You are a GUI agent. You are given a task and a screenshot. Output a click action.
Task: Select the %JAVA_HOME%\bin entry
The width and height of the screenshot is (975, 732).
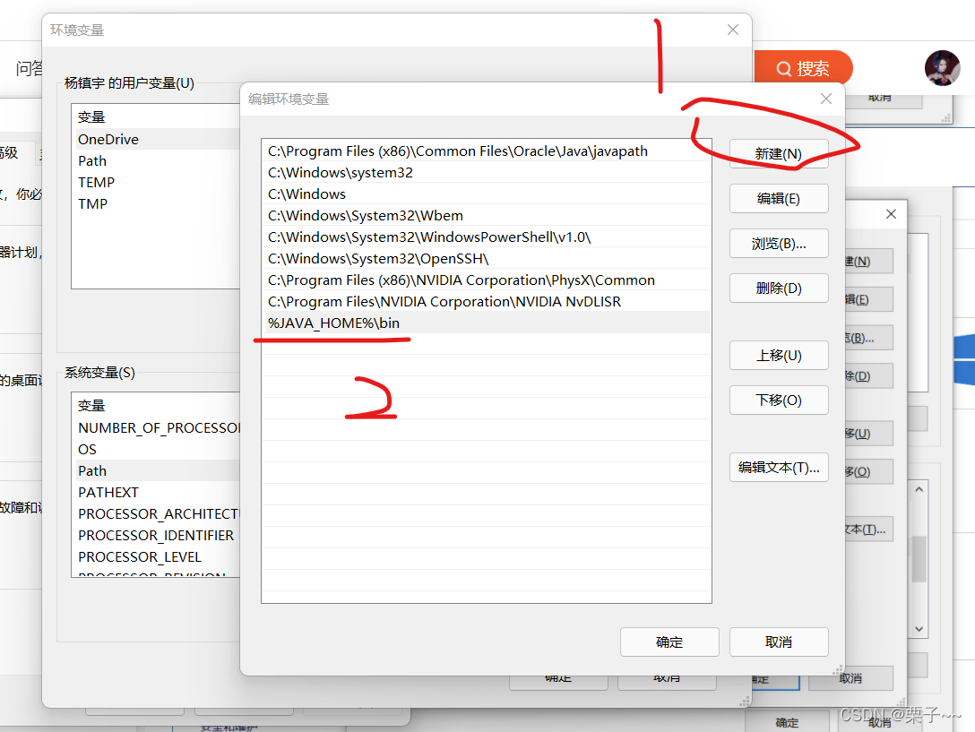click(486, 323)
